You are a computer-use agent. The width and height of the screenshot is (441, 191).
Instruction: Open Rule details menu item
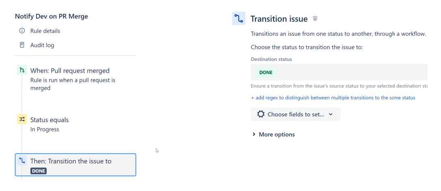[x=45, y=31]
